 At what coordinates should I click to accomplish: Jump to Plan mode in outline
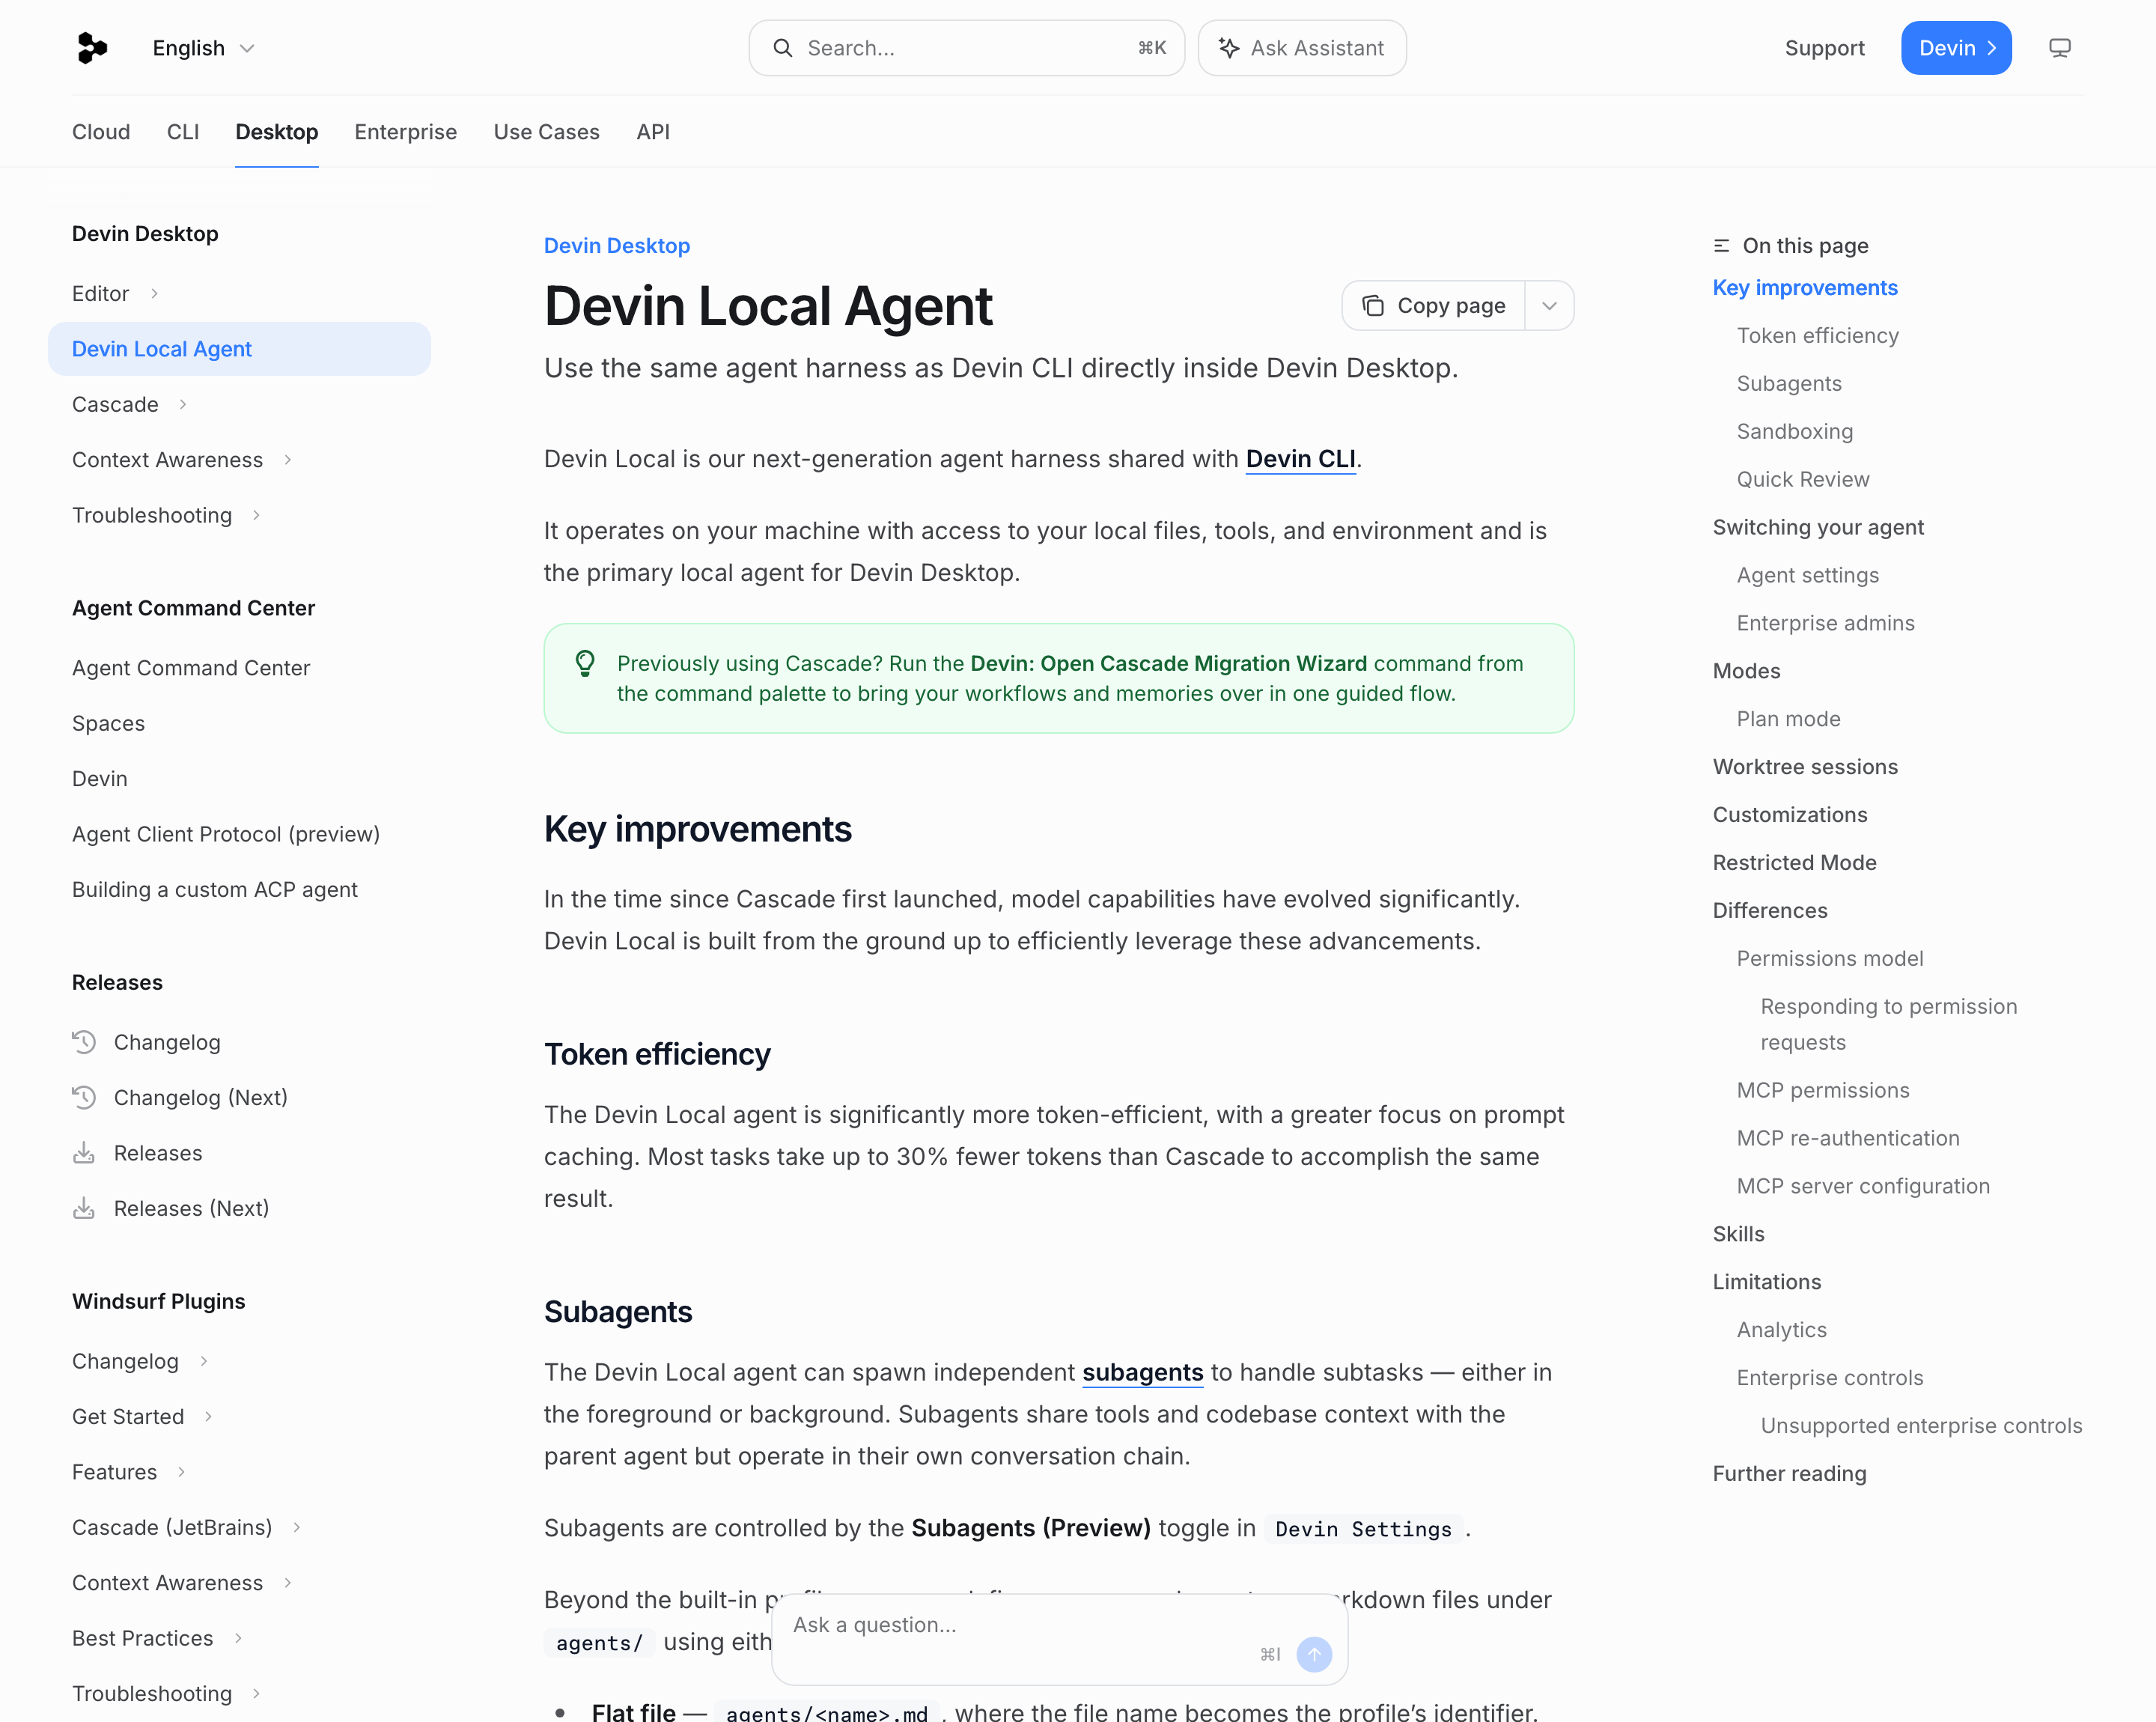click(1789, 719)
